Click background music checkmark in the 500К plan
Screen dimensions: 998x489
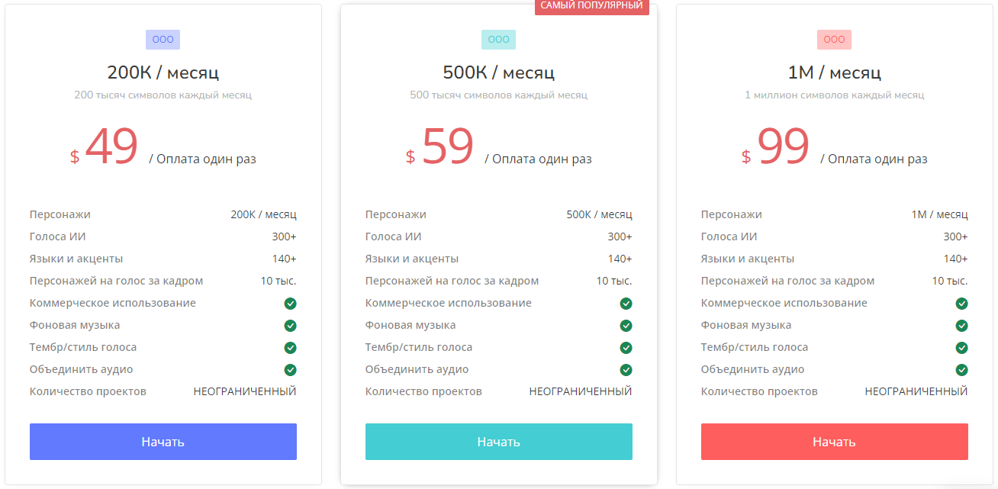pyautogui.click(x=626, y=326)
